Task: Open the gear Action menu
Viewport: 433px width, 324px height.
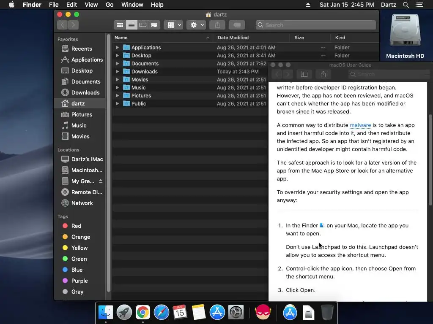Action: pos(196,25)
